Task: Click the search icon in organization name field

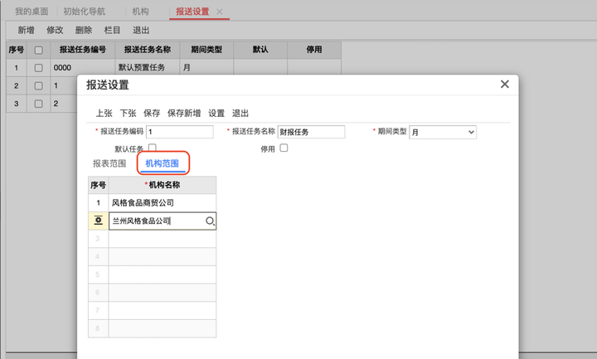Action: pos(210,221)
